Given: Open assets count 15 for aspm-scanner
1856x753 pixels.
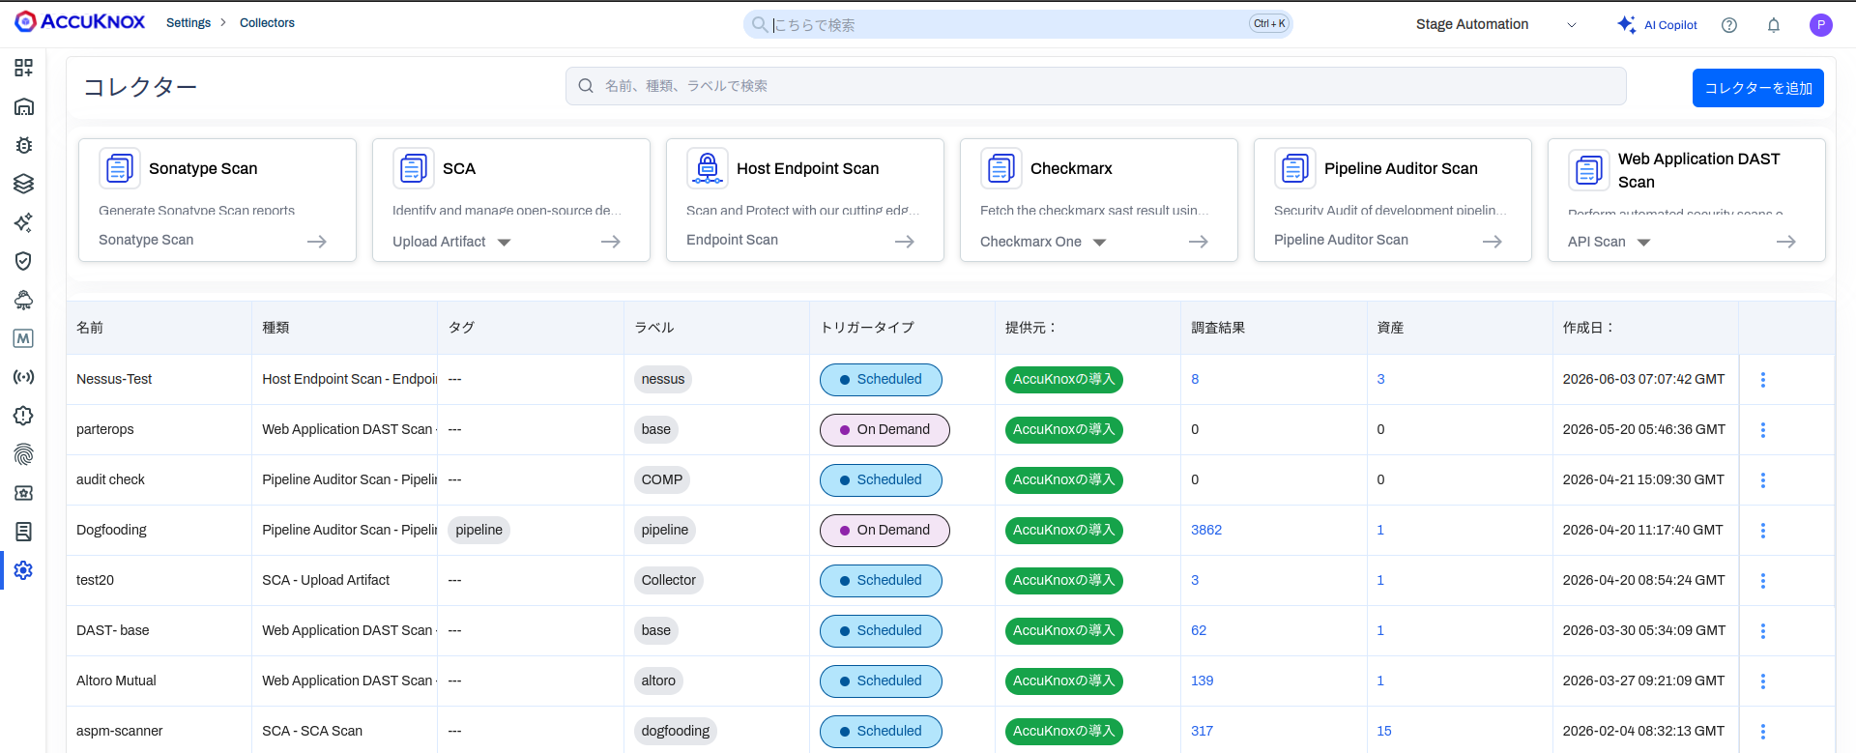Looking at the screenshot, I should click(1384, 731).
